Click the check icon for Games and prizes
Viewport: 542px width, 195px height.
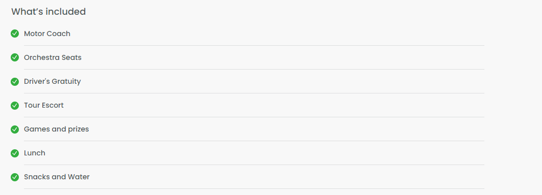pyautogui.click(x=14, y=129)
